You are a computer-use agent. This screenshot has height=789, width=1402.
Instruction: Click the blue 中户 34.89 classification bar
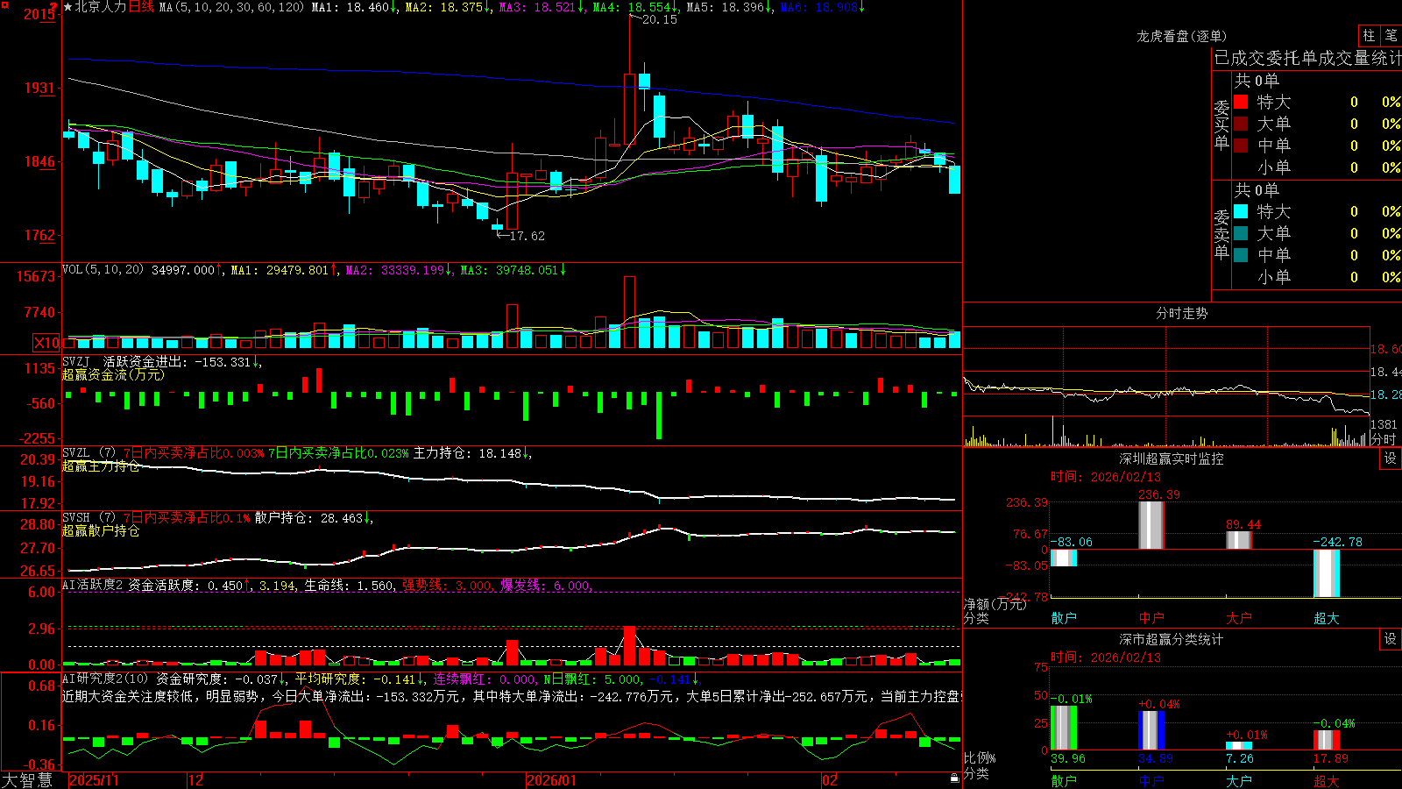pos(1151,730)
